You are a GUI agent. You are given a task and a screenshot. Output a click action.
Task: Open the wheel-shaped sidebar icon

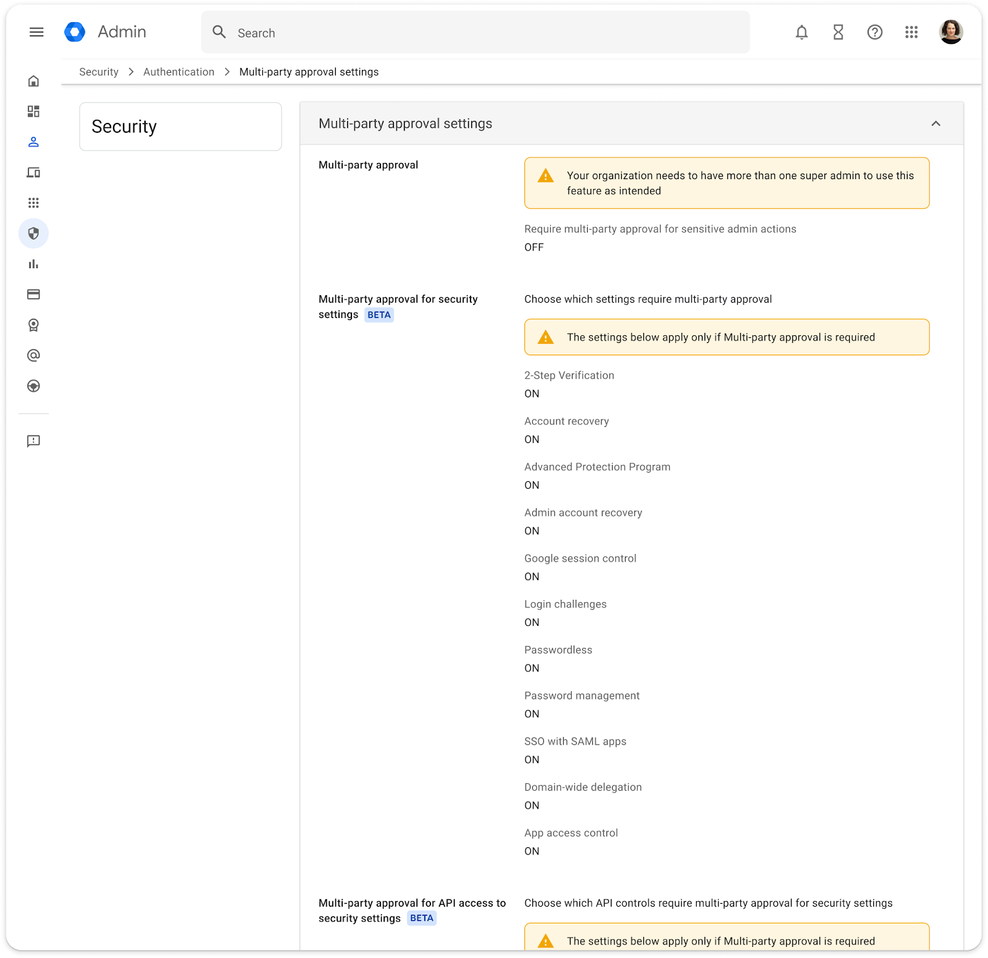pyautogui.click(x=33, y=386)
